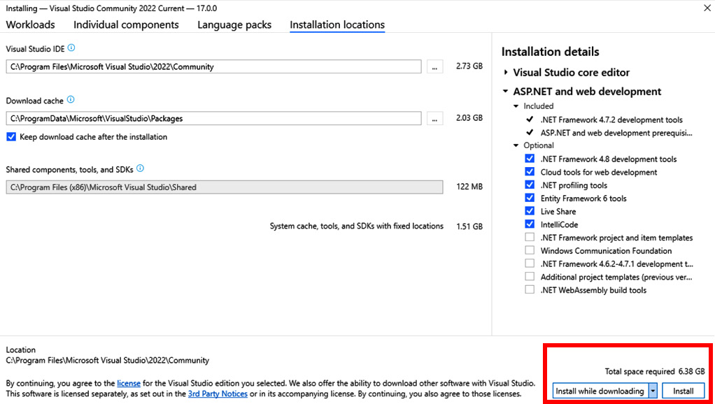The image size is (715, 404).
Task: Click the 122 MB size value
Action: tap(469, 187)
